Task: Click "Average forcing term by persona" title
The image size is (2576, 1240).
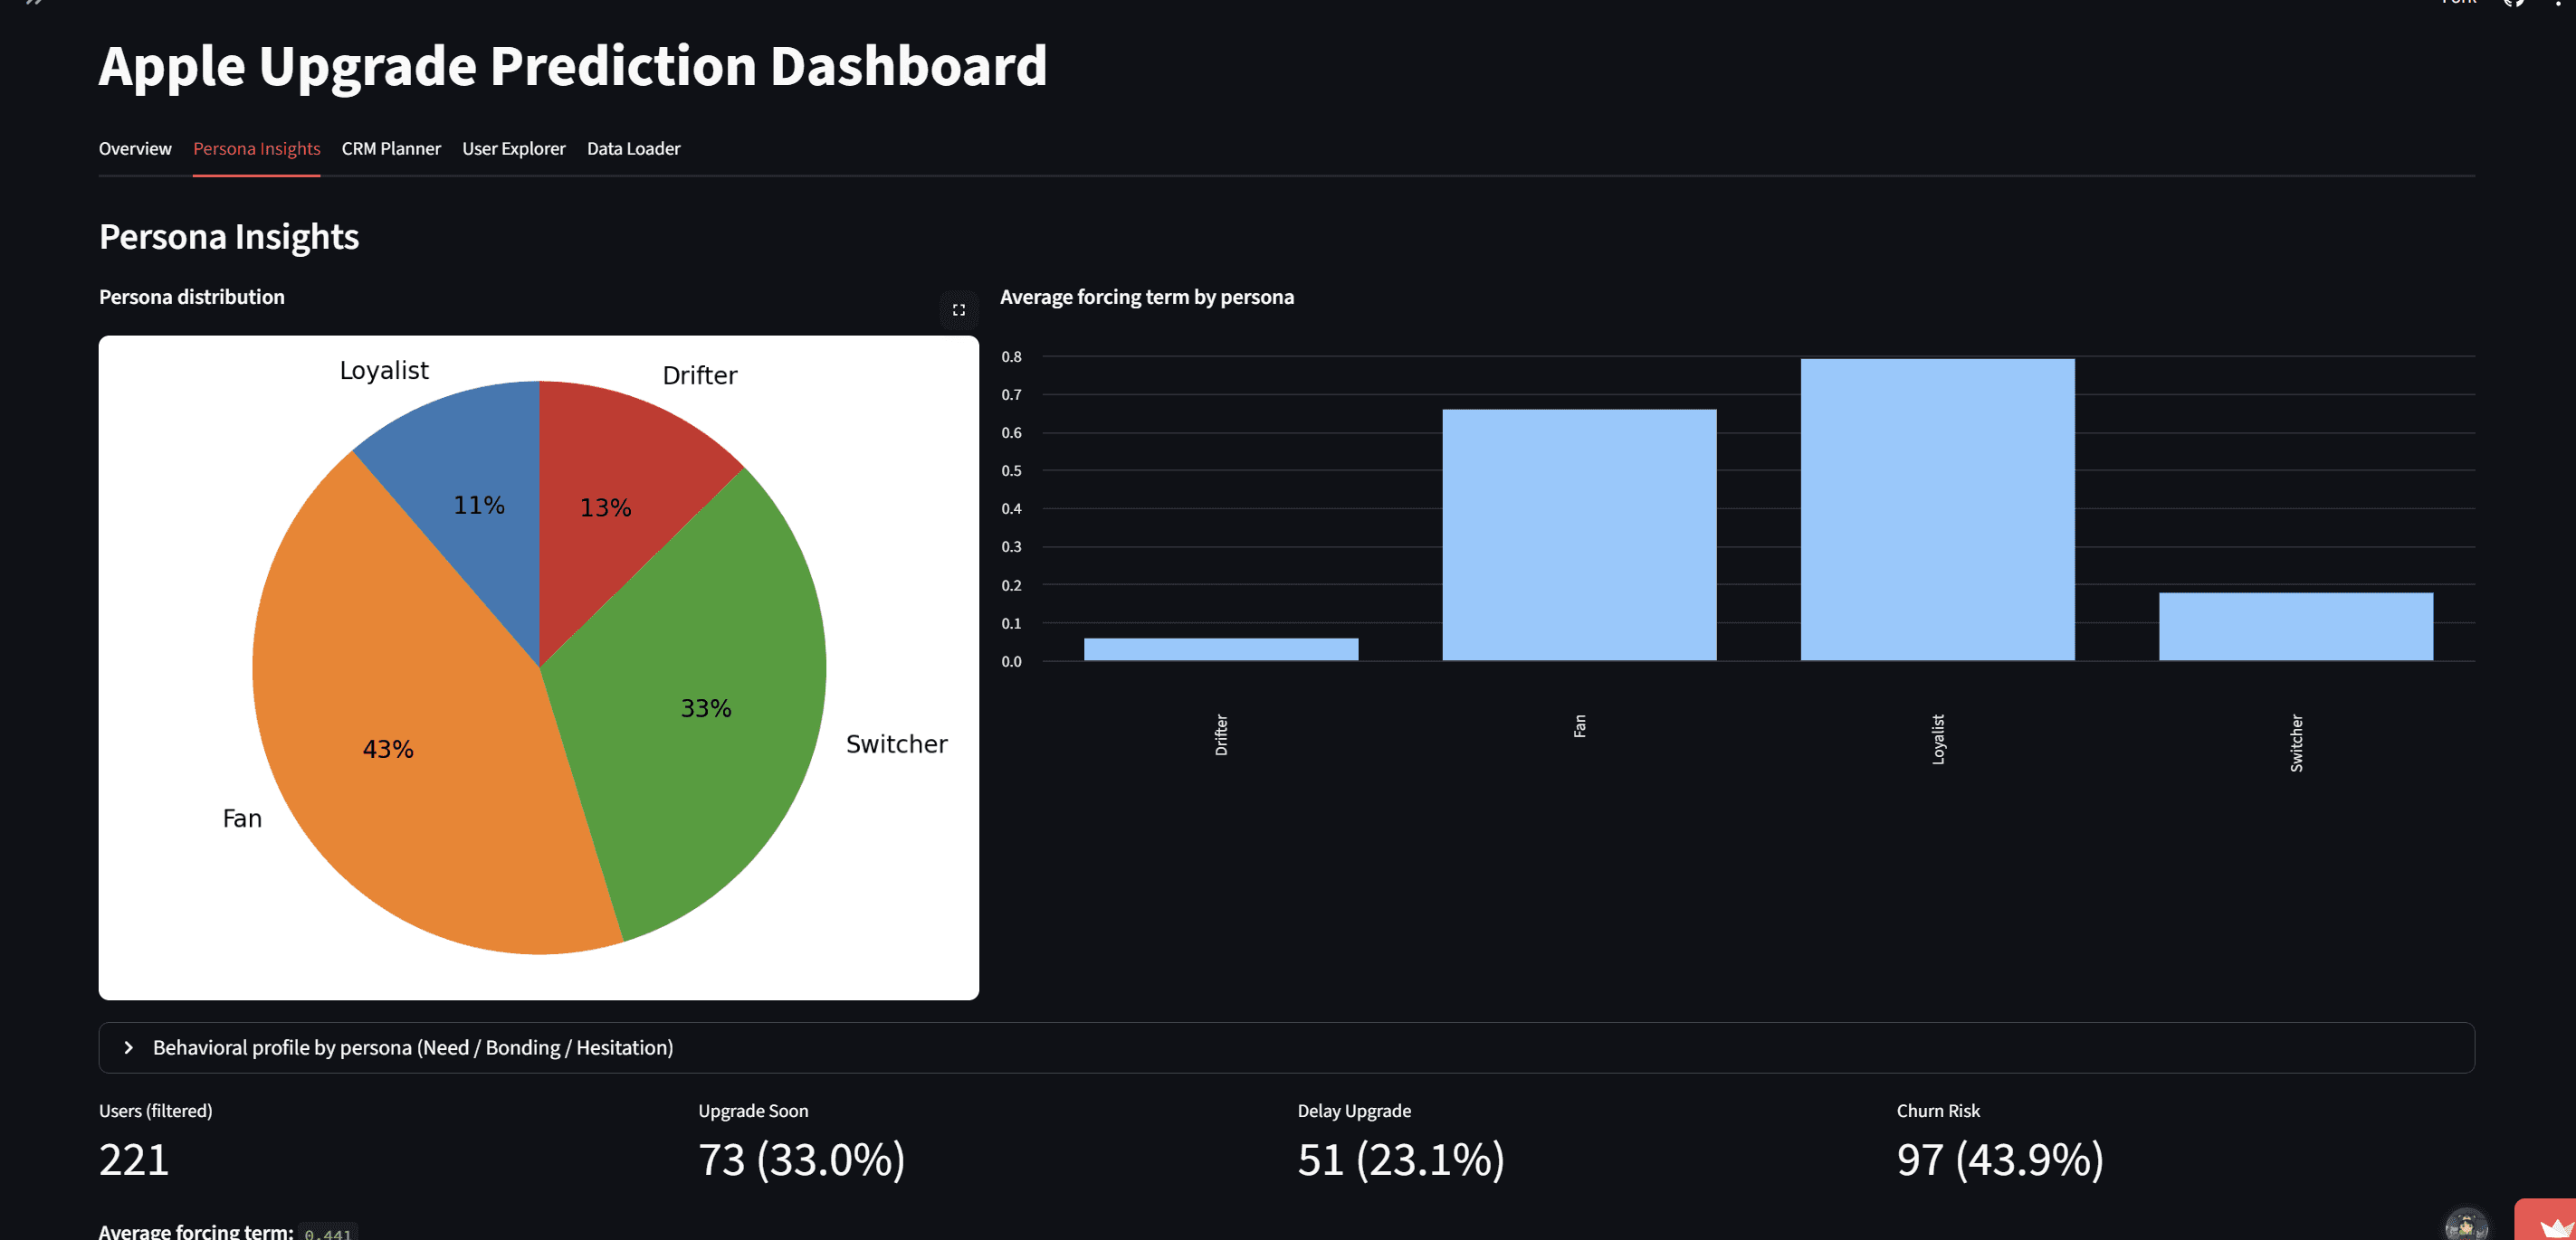Action: [1147, 297]
